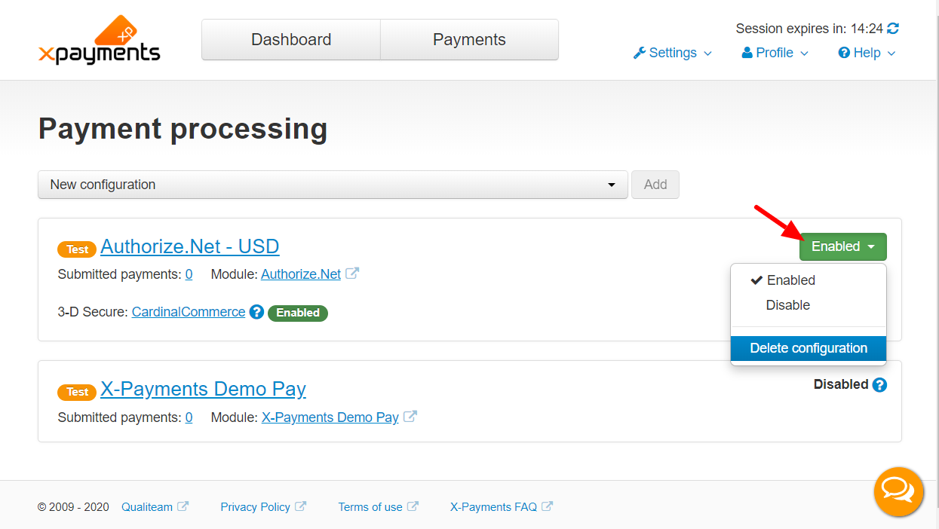Click external link icon beside Privacy Policy

[300, 506]
